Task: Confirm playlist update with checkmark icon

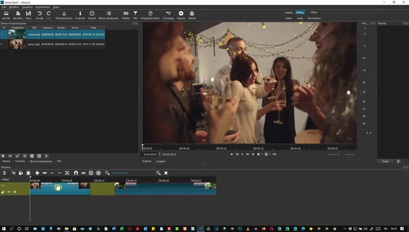Action: tap(18, 156)
